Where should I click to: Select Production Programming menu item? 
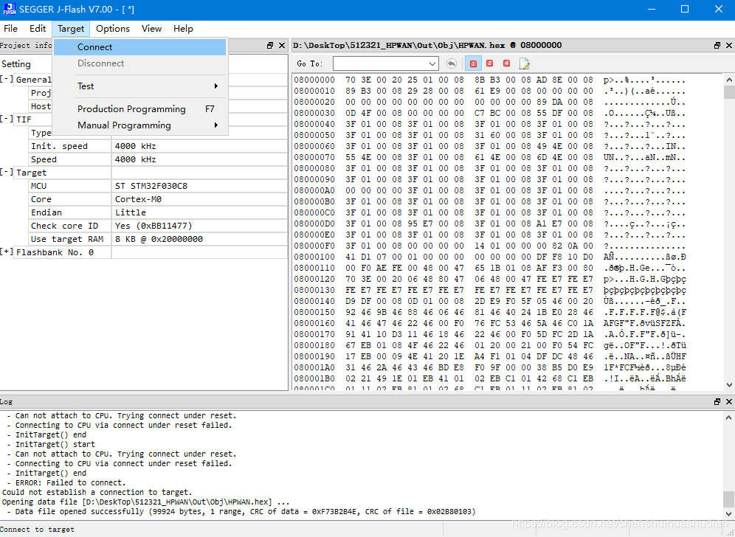(x=140, y=108)
